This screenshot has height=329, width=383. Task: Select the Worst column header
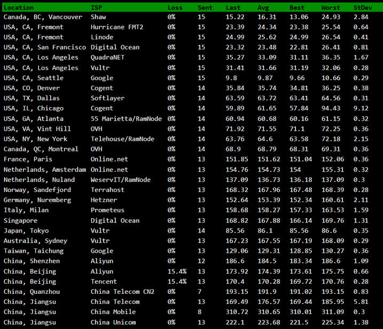pyautogui.click(x=331, y=7)
